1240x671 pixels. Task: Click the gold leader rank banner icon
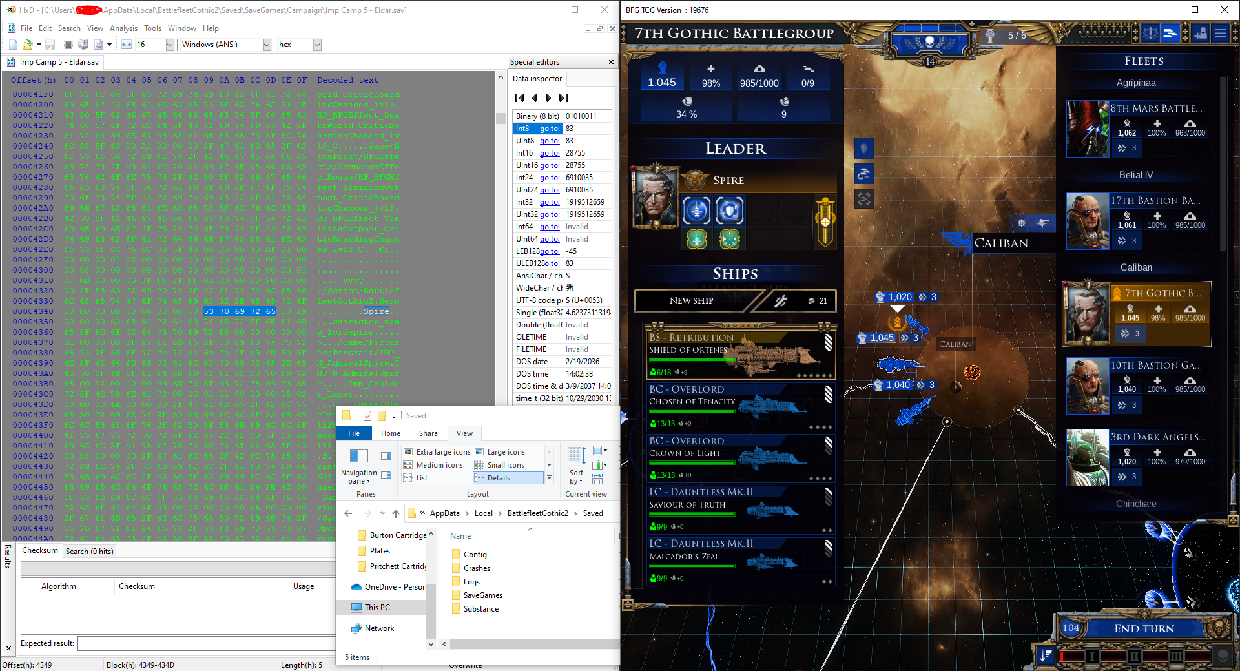(825, 222)
